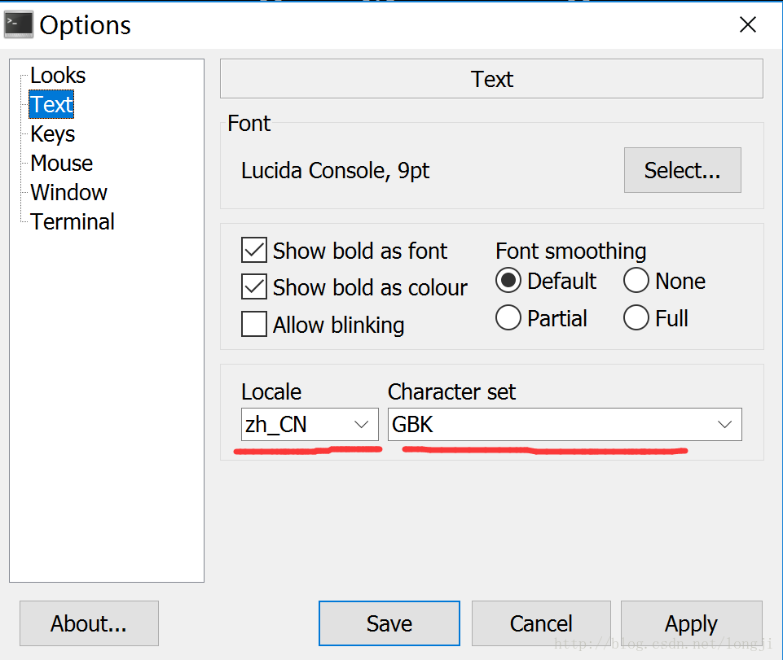Image resolution: width=783 pixels, height=660 pixels.
Task: Click Select... to choose a font
Action: tap(683, 170)
